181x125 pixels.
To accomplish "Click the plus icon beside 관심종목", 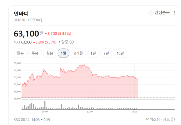I will pos(151,13).
